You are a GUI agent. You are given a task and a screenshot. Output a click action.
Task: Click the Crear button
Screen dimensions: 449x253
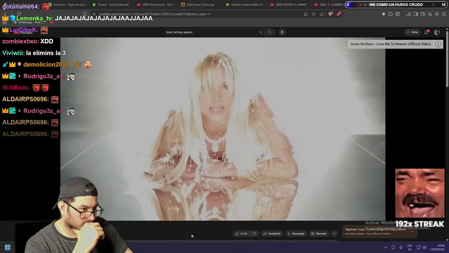[412, 32]
